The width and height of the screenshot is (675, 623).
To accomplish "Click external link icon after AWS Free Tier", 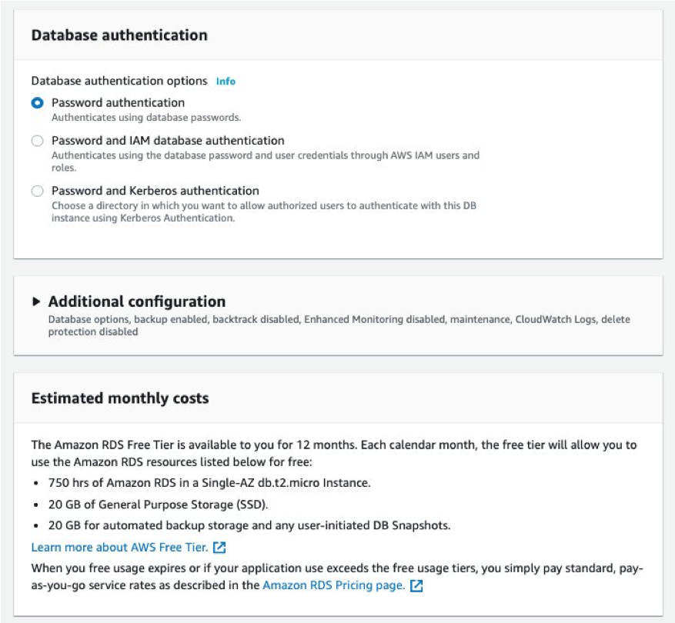I will pyautogui.click(x=219, y=548).
